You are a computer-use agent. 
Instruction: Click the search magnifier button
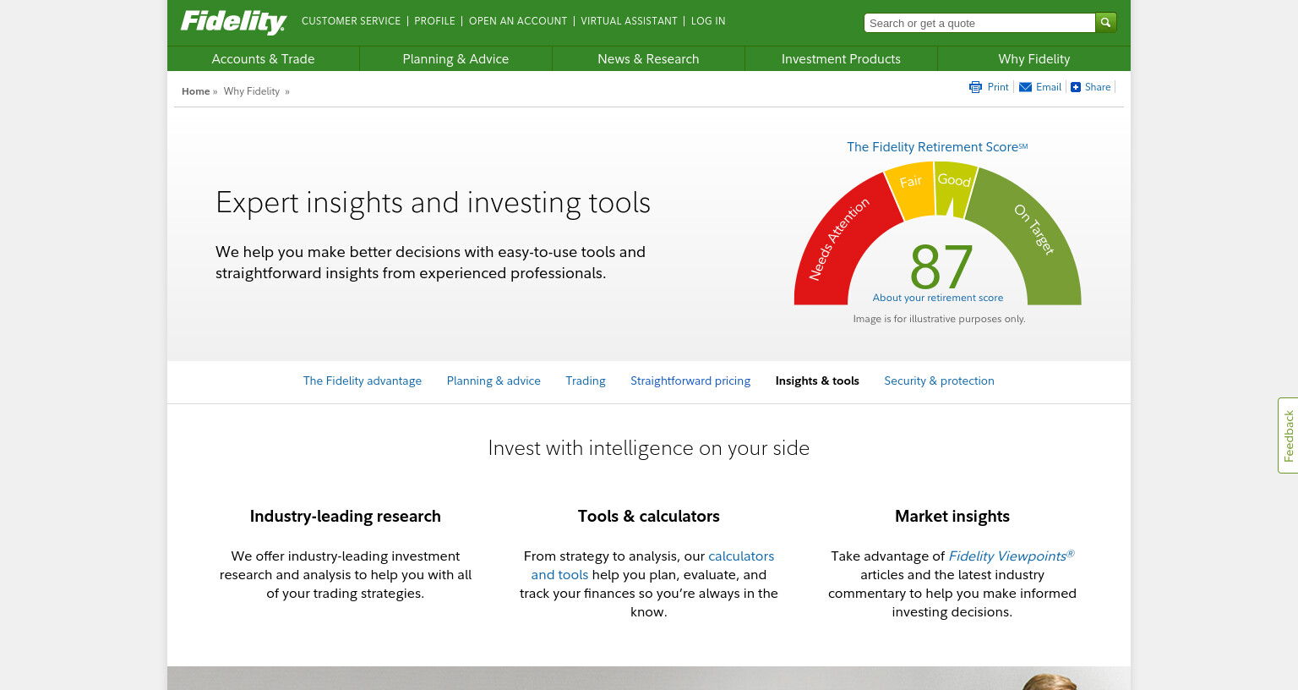pos(1105,23)
